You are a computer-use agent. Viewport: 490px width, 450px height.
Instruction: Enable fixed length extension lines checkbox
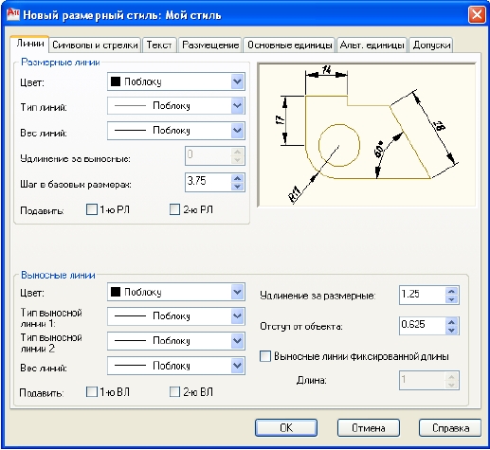pos(265,356)
